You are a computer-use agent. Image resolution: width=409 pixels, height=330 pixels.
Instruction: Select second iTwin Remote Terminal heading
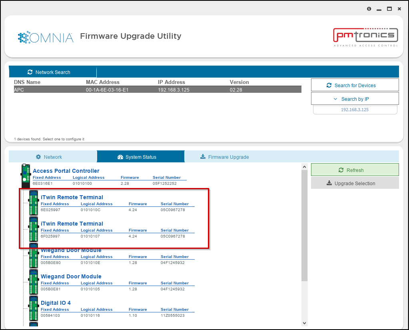click(72, 223)
